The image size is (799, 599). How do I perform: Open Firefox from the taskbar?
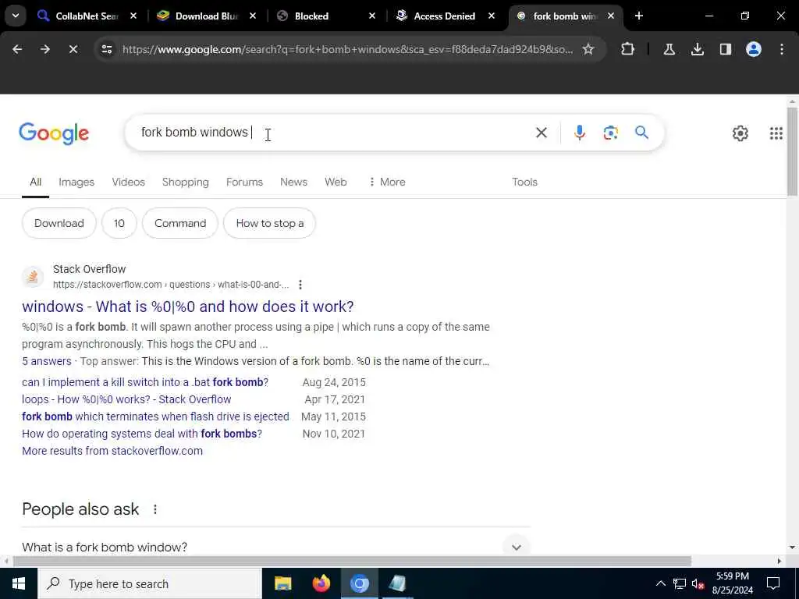(x=321, y=583)
